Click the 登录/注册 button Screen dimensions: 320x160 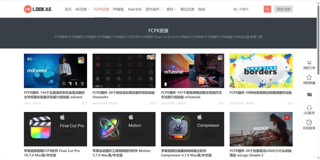pyautogui.click(x=283, y=9)
